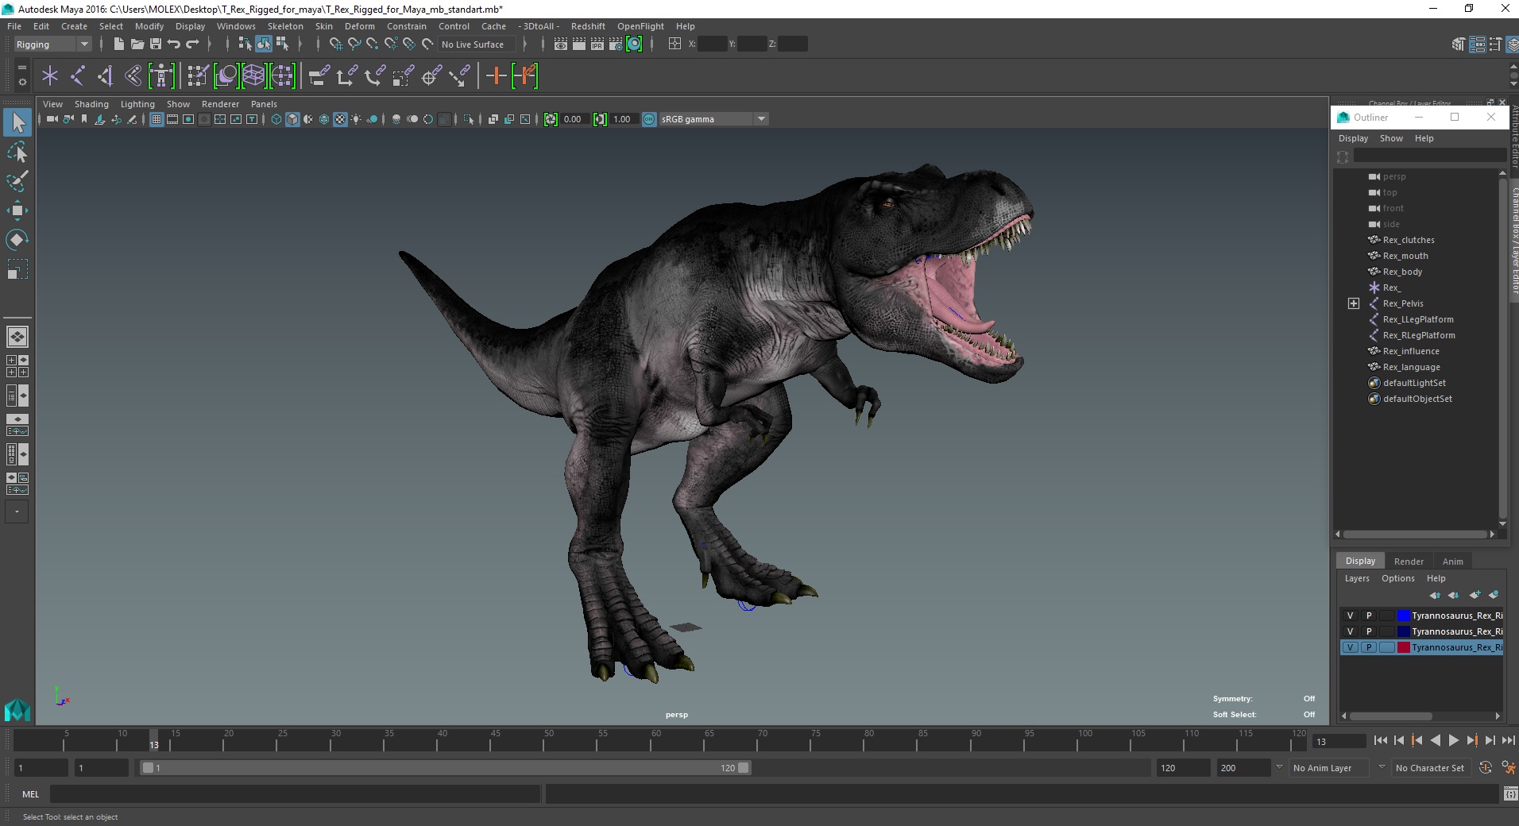Click the MEL script language label
Screen dimensions: 1519x826
point(30,793)
